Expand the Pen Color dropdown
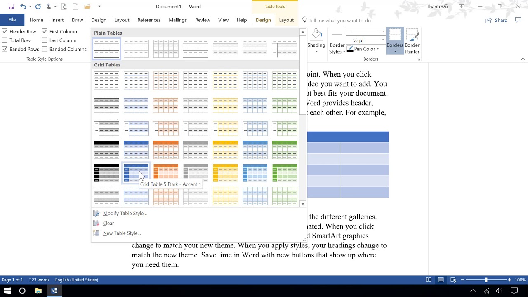Image resolution: width=528 pixels, height=297 pixels. 377,49
